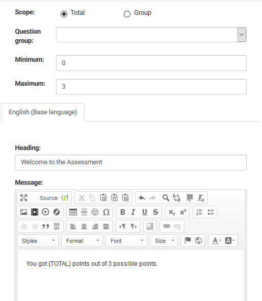262x301 pixels.
Task: Open the background color picker
Action: [229, 240]
